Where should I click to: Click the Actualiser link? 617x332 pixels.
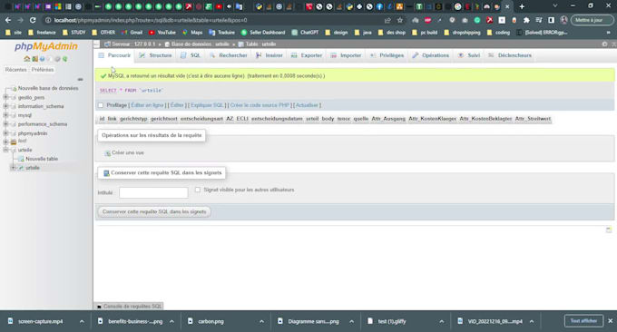pyautogui.click(x=307, y=105)
